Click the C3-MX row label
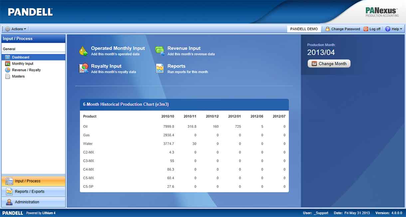This screenshot has width=406, height=217. (89, 161)
